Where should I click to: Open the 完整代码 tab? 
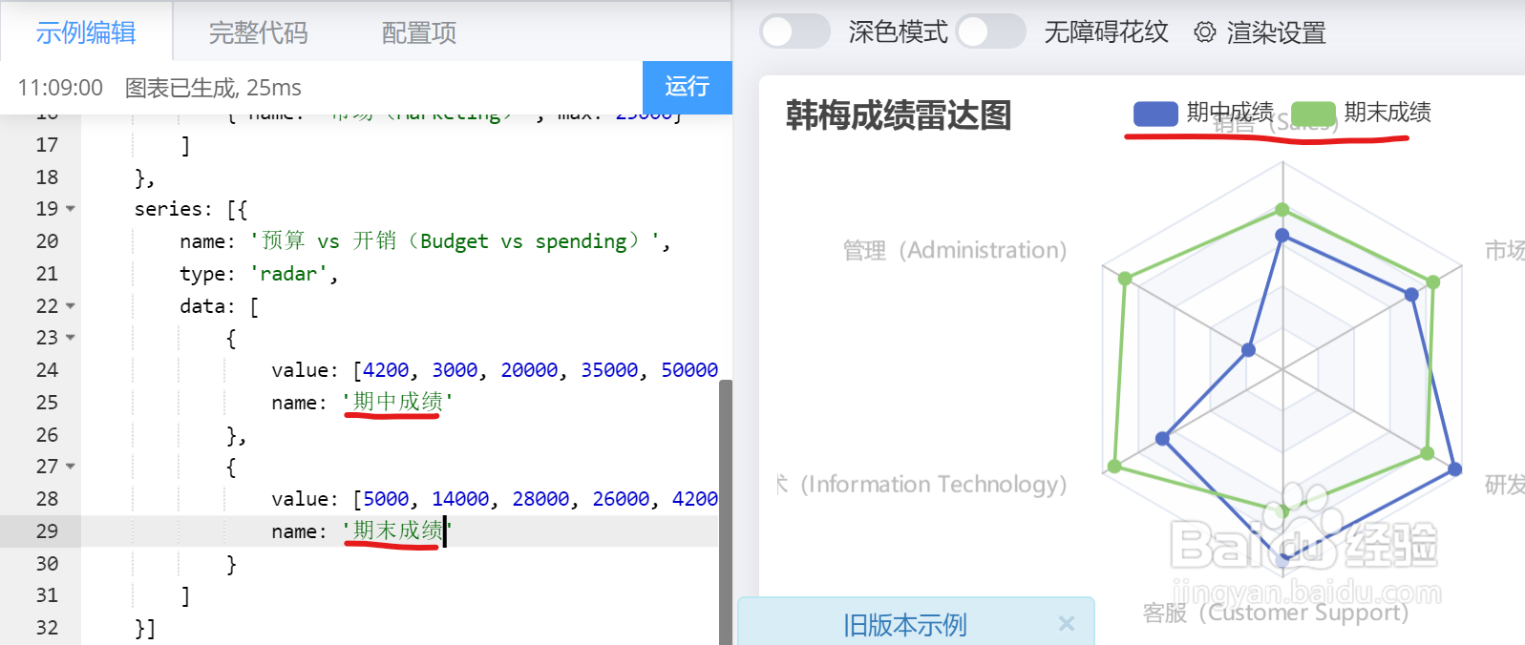258,32
